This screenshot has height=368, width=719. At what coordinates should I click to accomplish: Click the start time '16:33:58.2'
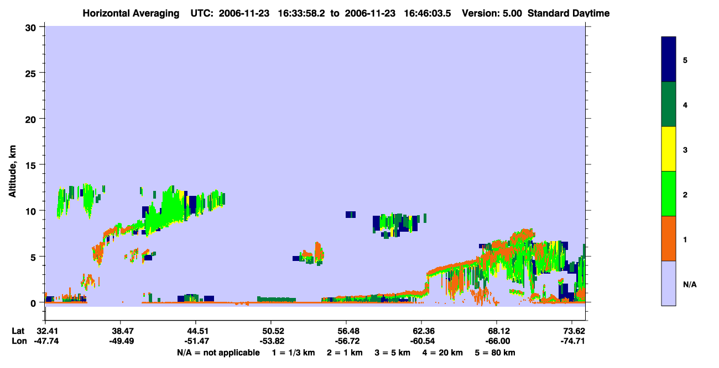pyautogui.click(x=301, y=13)
